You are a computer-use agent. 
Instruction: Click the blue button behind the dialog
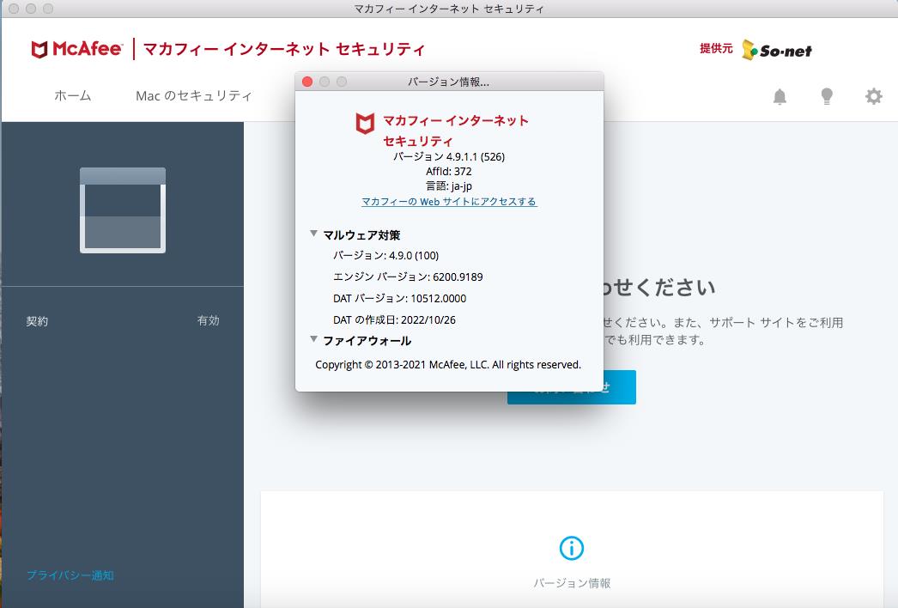[x=572, y=387]
